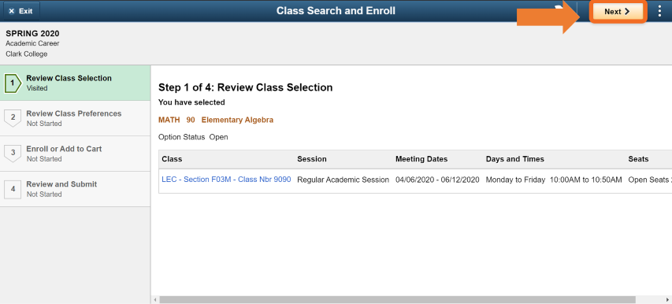
Task: Click the step 1 number badge
Action: point(13,83)
